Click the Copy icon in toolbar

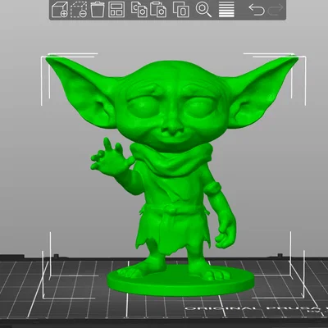pos(139,9)
